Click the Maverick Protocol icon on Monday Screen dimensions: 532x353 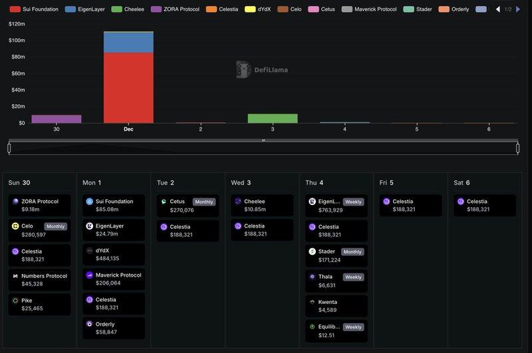[90, 275]
